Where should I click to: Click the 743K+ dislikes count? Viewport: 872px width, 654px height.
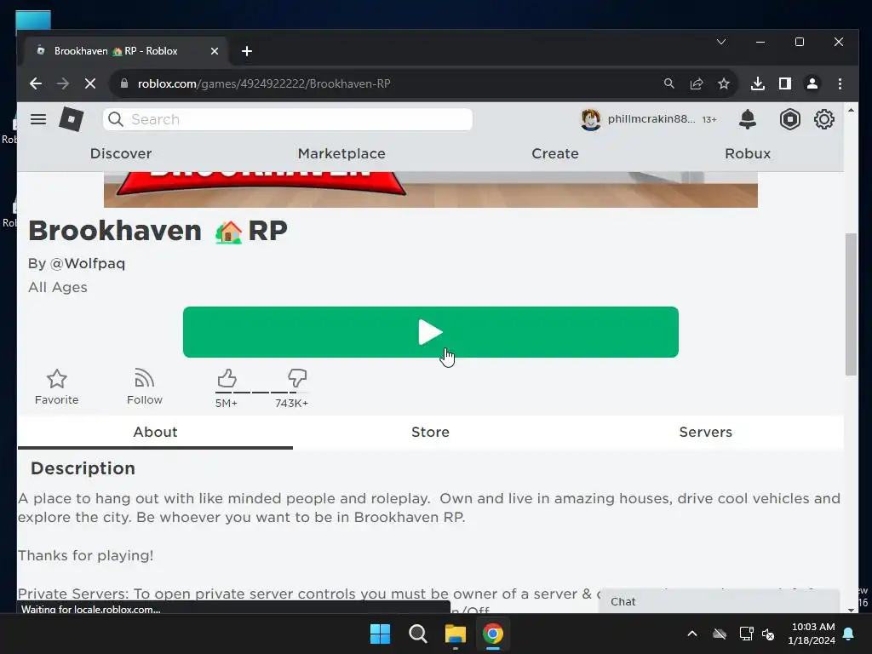point(291,403)
